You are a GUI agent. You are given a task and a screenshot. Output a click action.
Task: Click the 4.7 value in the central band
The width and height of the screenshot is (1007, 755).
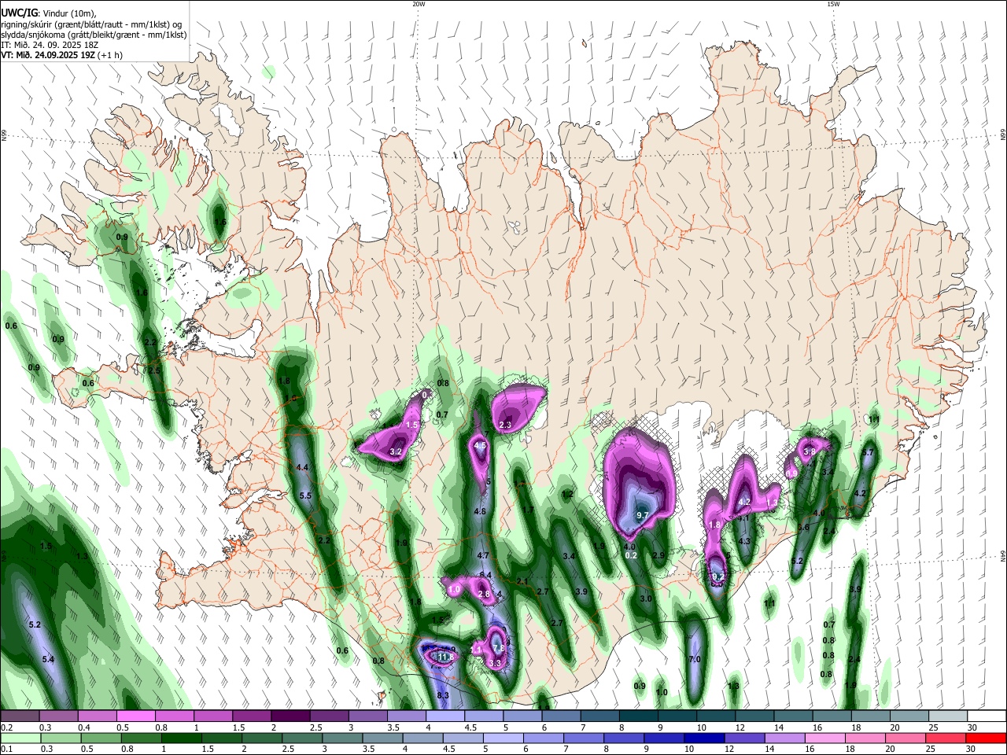click(x=484, y=555)
